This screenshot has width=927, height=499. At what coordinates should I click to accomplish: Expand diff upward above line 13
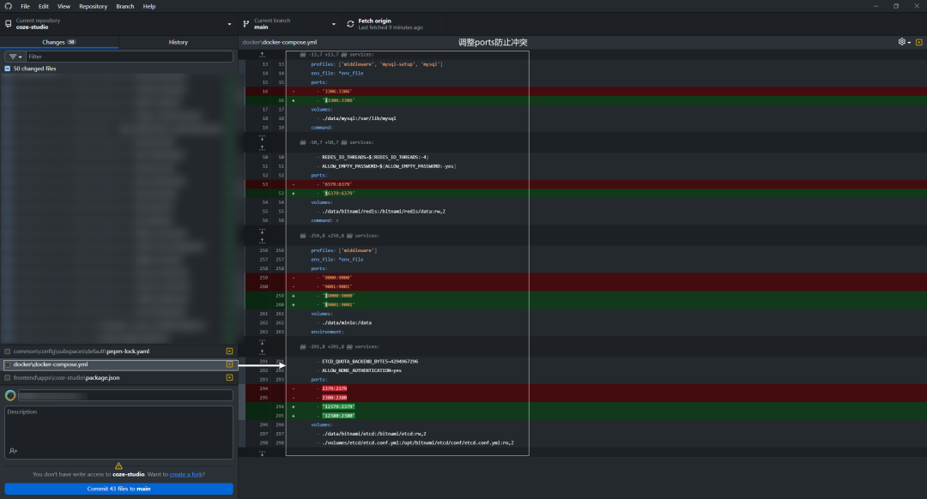(262, 54)
